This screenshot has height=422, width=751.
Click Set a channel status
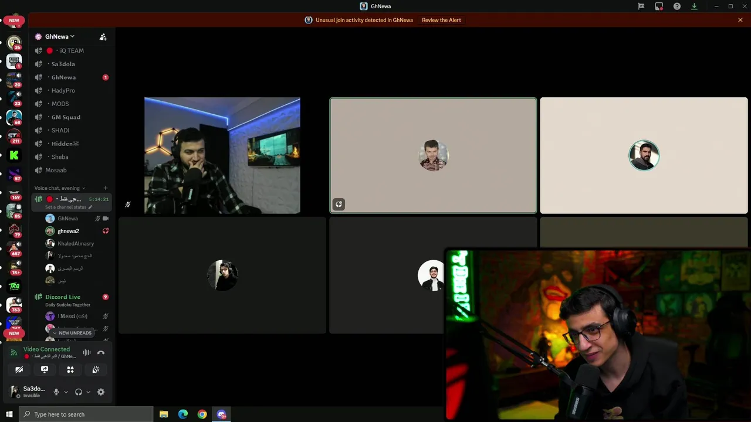coord(68,207)
